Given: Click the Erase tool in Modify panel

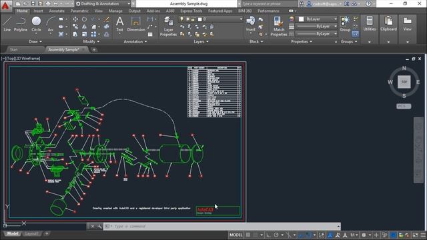Looking at the screenshot, I should (107, 19).
